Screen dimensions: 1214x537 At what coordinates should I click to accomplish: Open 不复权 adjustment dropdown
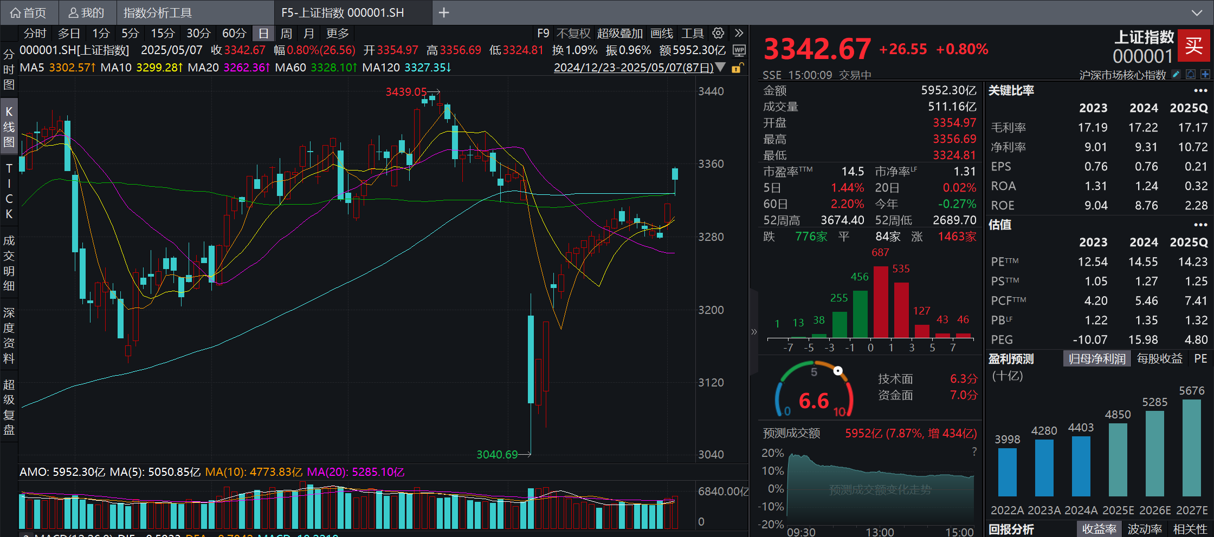573,34
